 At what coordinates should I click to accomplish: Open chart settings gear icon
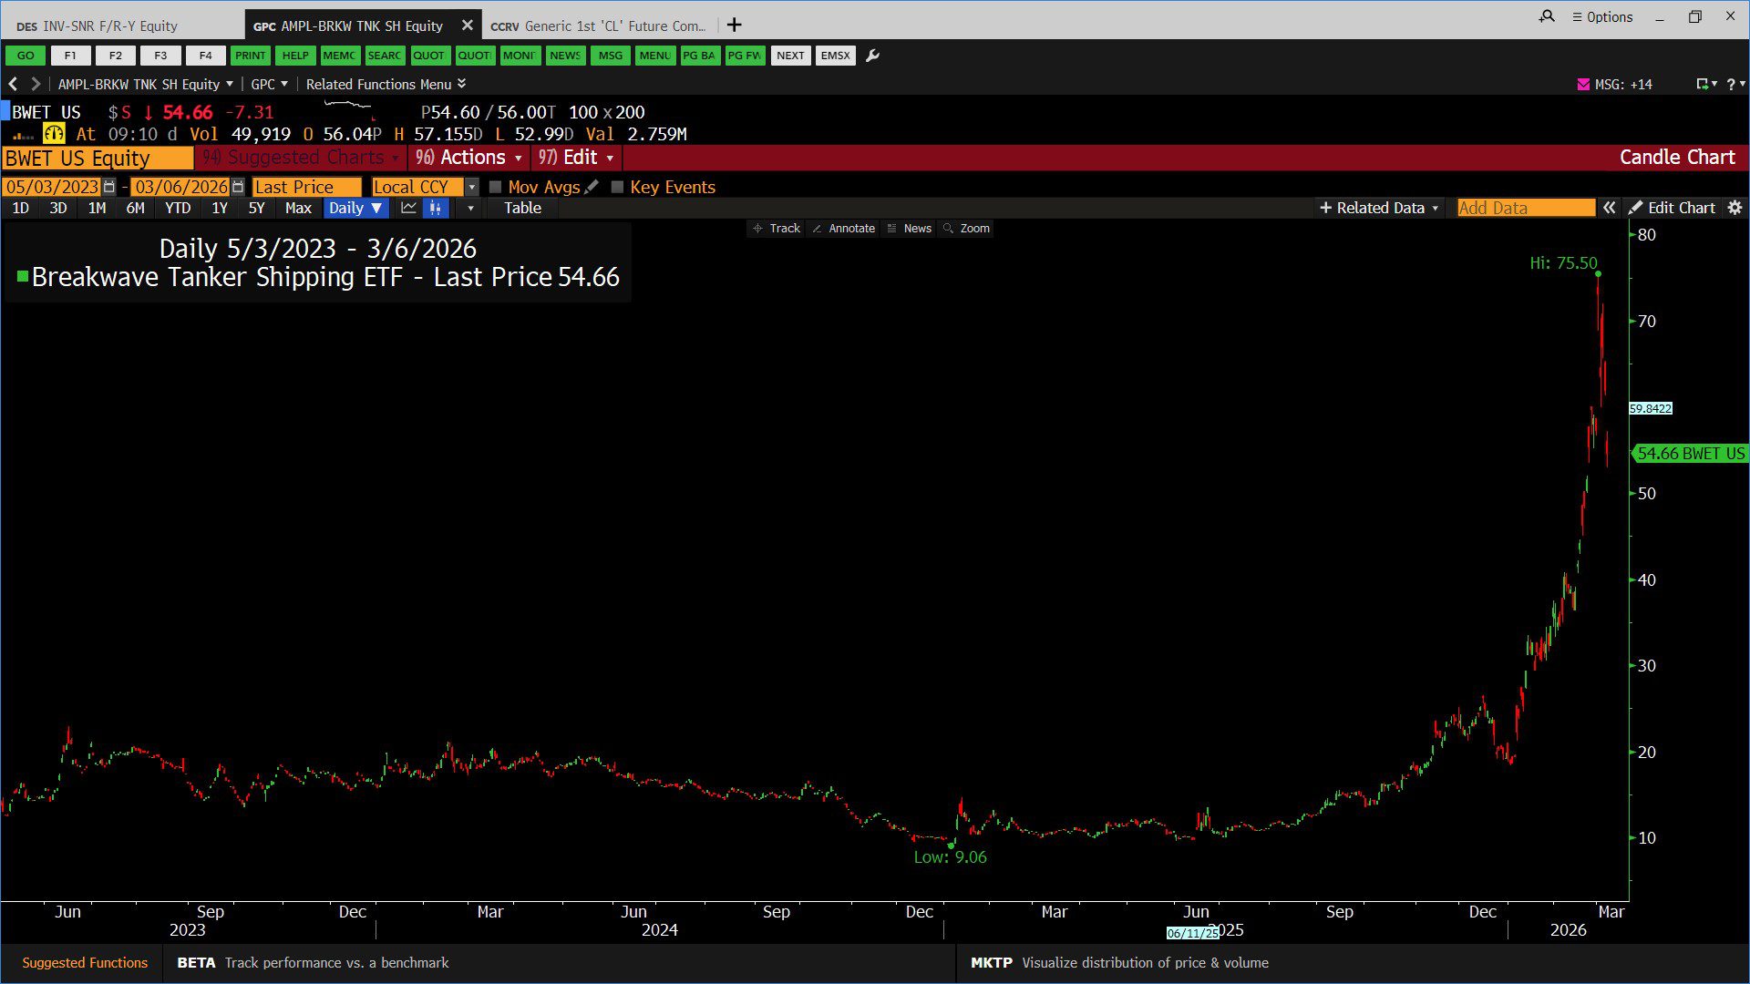click(1735, 208)
